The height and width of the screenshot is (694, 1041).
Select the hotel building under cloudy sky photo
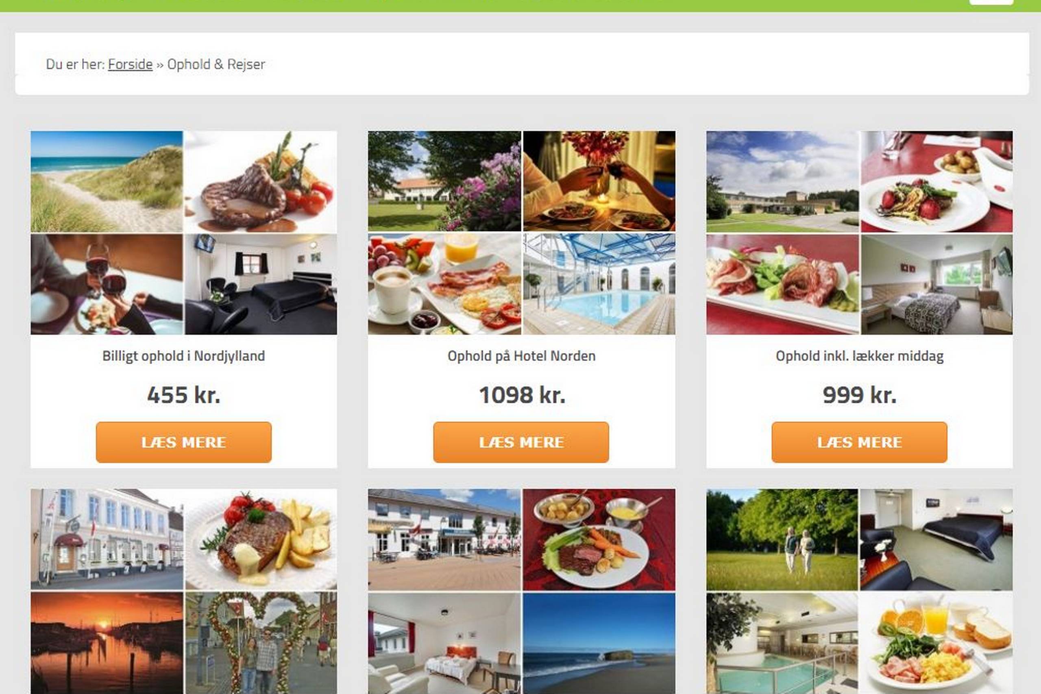coord(782,181)
